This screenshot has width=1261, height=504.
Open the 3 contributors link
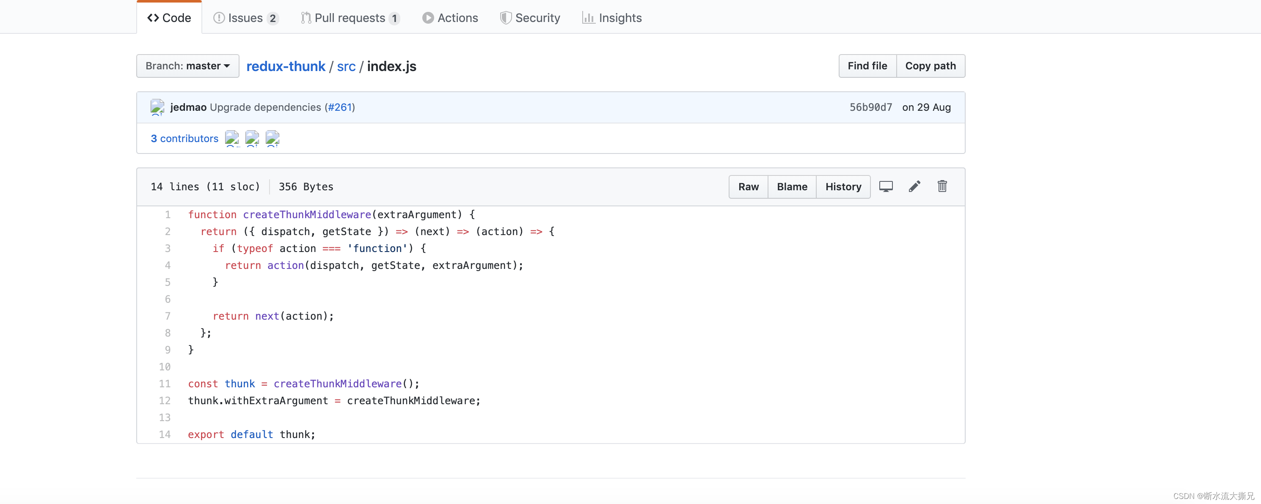[x=184, y=139]
